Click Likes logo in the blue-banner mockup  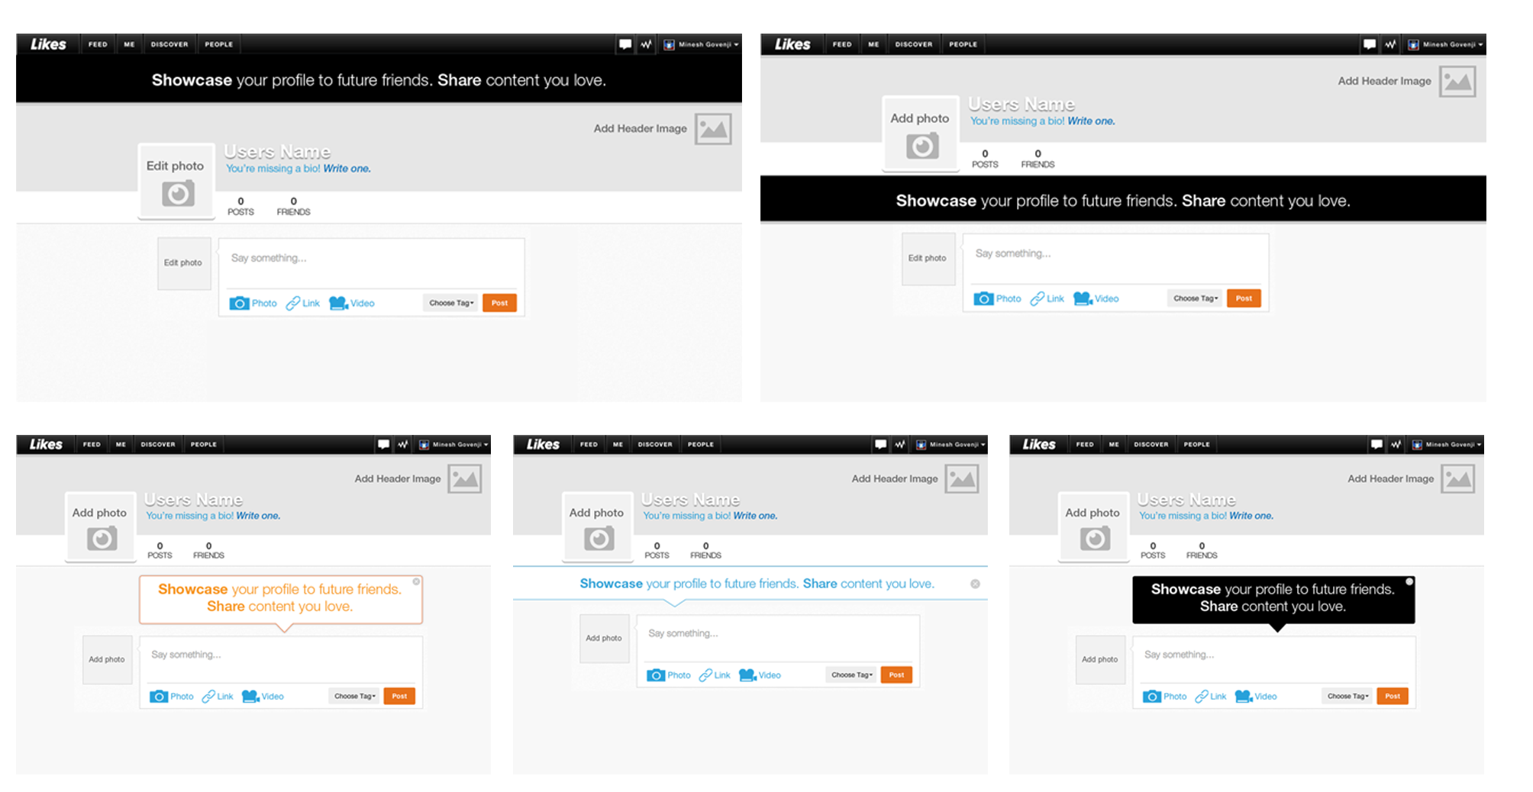[543, 444]
